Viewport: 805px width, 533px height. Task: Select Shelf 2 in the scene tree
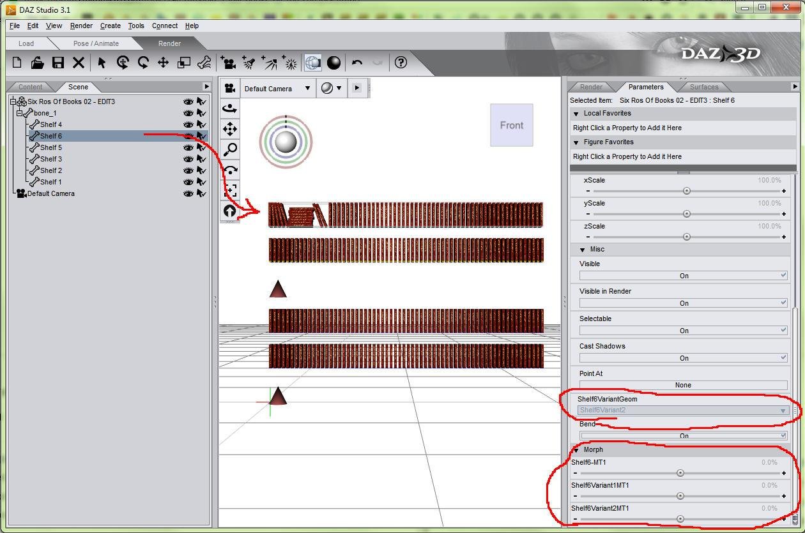coord(51,170)
